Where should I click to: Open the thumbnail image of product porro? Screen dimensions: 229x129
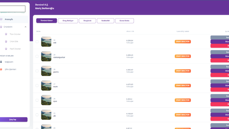[x=46, y=71]
